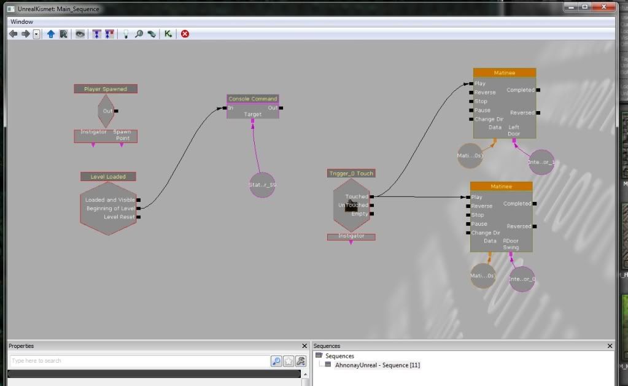
Task: Click the Beginning of Level output connector
Action: click(139, 208)
